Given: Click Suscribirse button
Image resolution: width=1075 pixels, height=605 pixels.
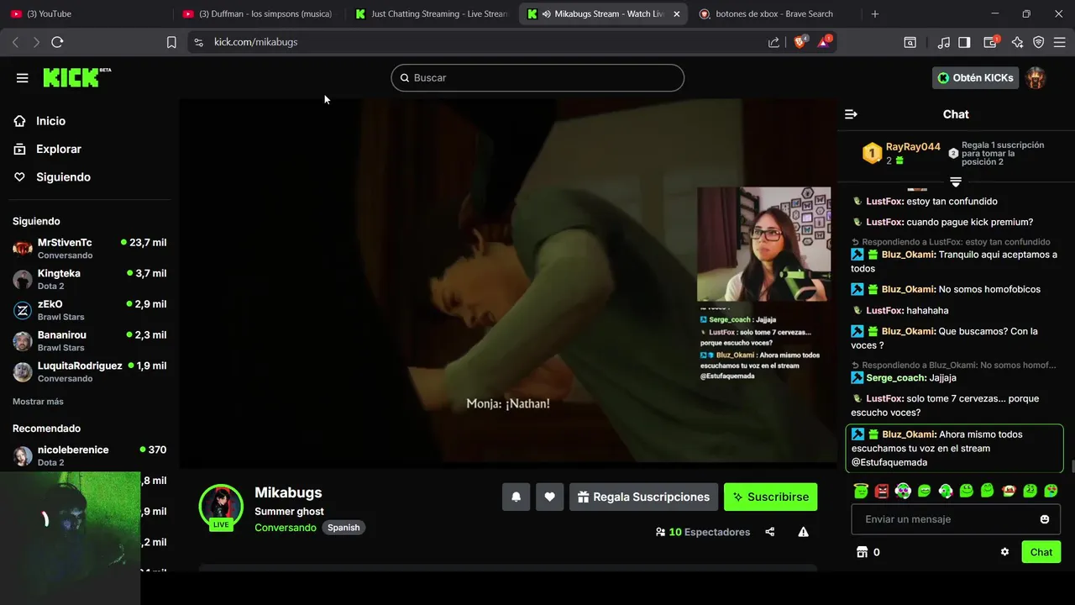Looking at the screenshot, I should tap(770, 497).
